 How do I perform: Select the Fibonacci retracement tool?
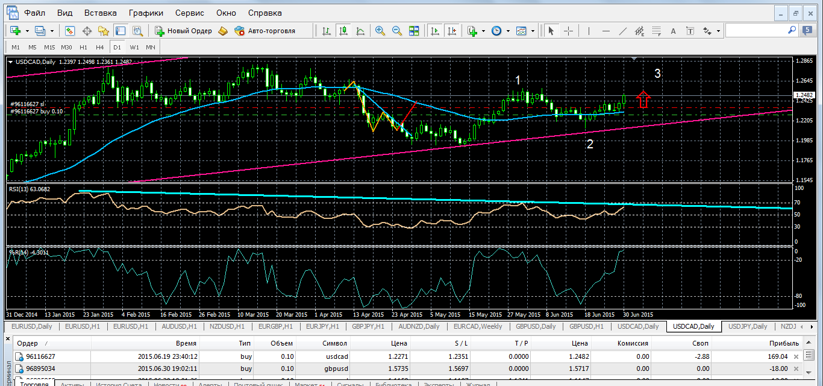[x=657, y=31]
